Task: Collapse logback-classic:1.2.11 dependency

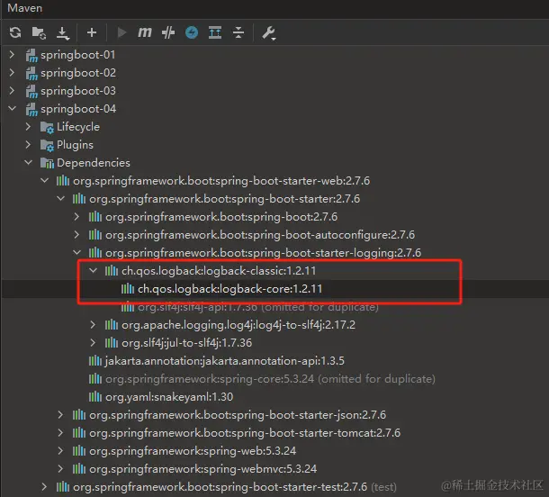Action: 93,270
